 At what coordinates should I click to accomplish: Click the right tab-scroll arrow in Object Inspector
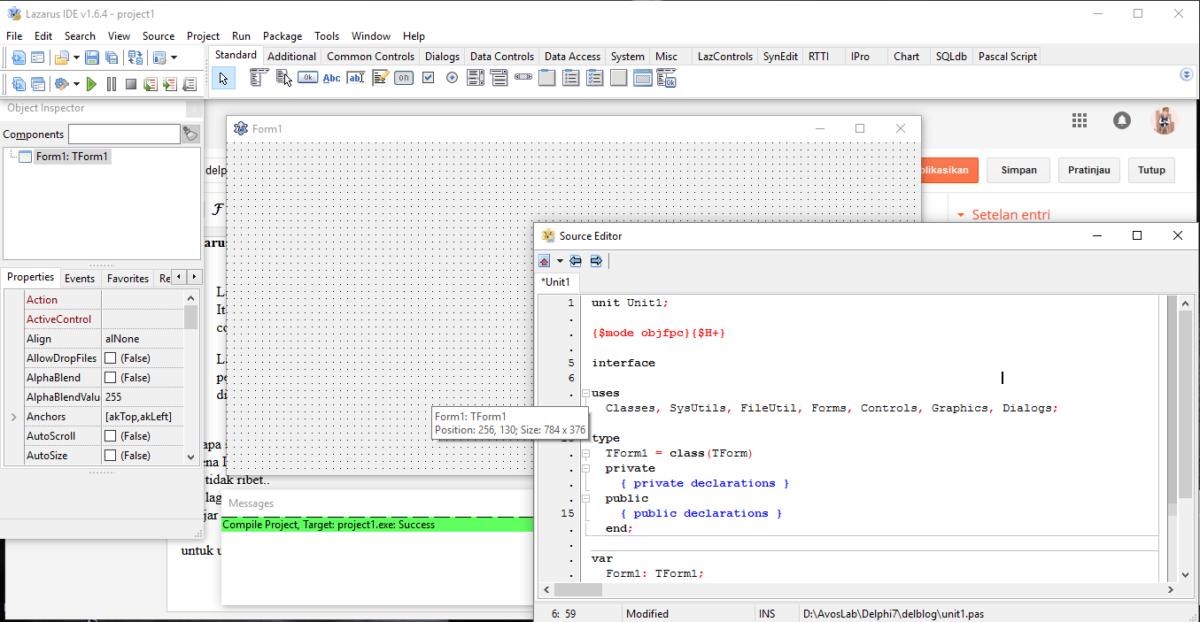[195, 277]
